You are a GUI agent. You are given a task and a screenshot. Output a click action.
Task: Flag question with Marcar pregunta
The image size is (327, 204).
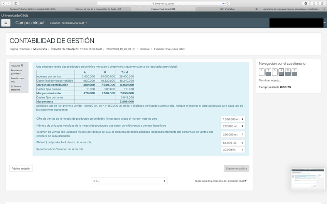16,88
